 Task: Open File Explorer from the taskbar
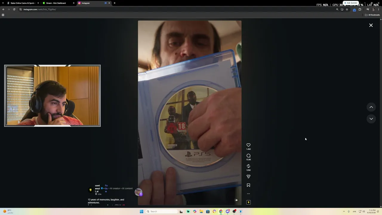201,211
